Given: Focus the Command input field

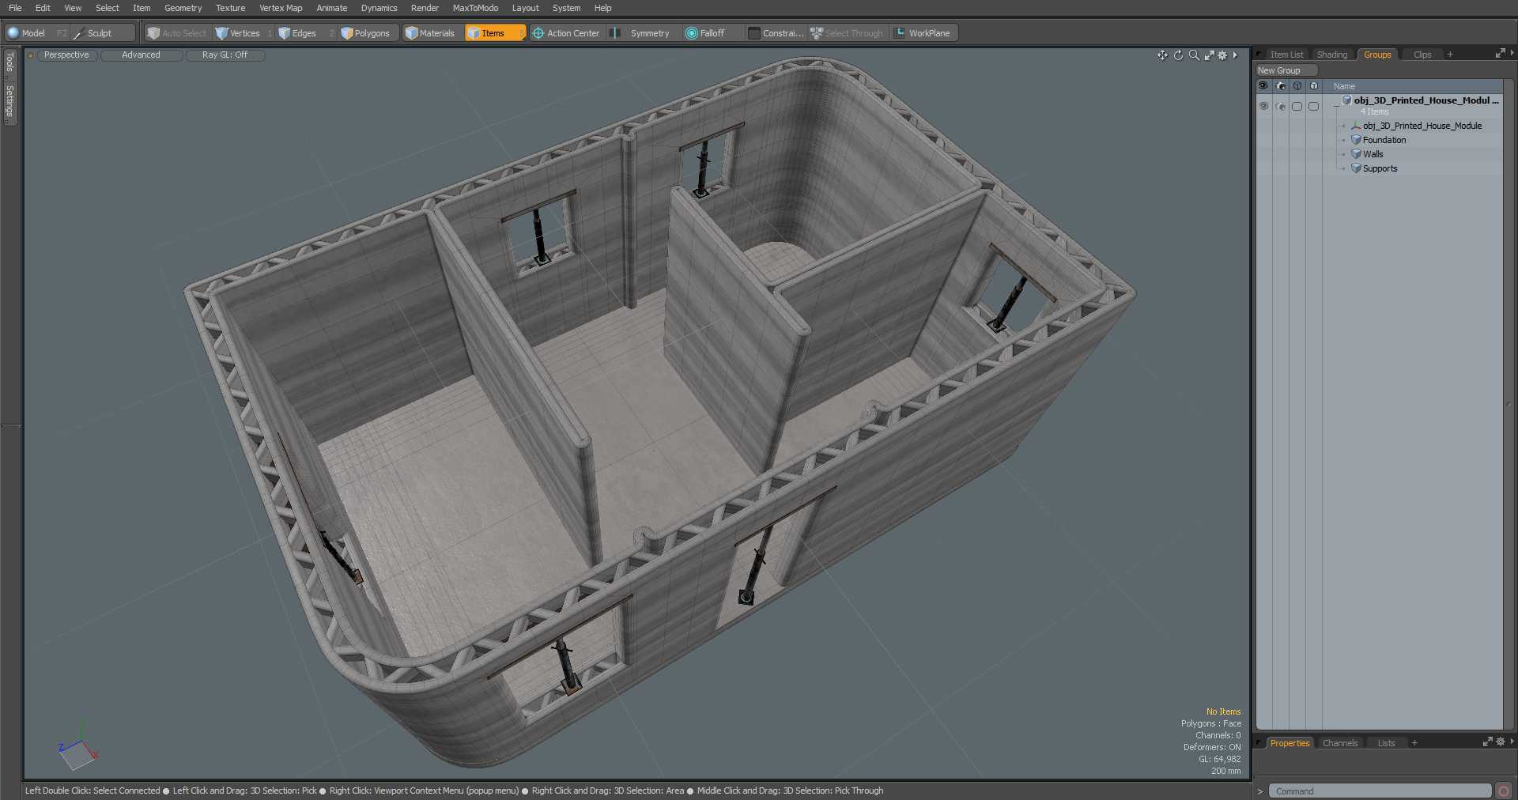Looking at the screenshot, I should click(x=1380, y=791).
